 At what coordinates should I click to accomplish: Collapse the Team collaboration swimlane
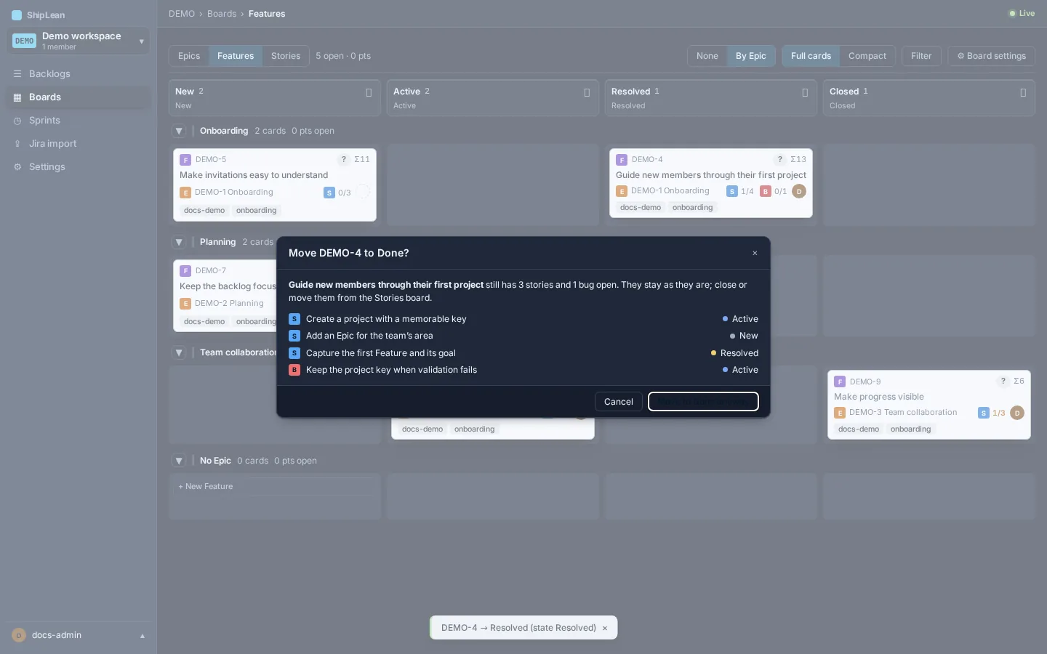pos(179,353)
